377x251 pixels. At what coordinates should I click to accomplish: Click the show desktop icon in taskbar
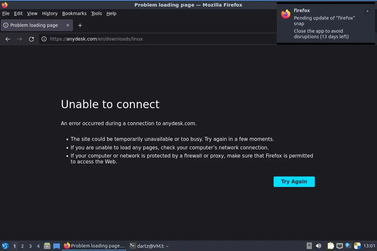57,246
